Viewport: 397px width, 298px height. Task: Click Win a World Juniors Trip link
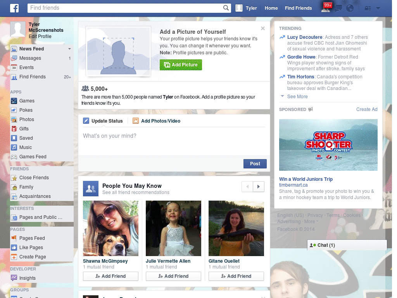pos(306,179)
